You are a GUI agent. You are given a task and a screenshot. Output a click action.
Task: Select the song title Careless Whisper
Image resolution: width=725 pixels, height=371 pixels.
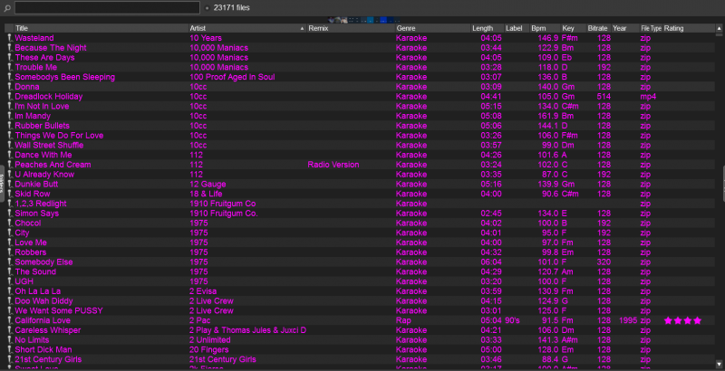point(48,330)
